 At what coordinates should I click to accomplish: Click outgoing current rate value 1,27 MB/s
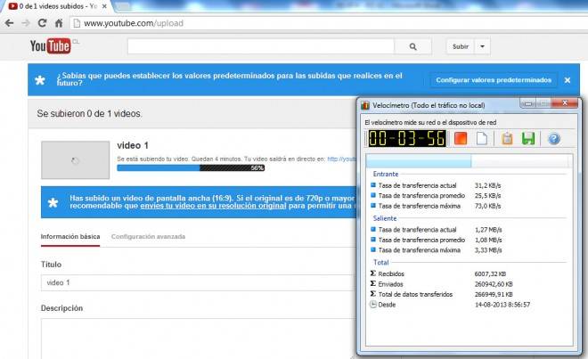pos(488,230)
